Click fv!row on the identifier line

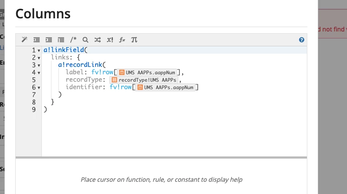click(121, 87)
